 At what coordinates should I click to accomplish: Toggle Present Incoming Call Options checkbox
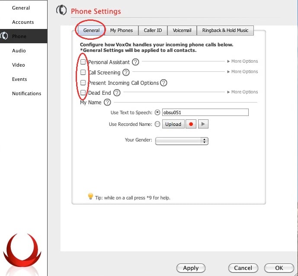point(83,83)
